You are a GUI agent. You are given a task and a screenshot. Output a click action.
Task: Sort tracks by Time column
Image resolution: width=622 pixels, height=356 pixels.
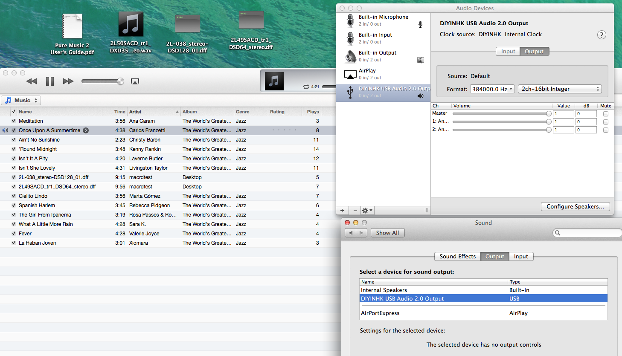115,112
